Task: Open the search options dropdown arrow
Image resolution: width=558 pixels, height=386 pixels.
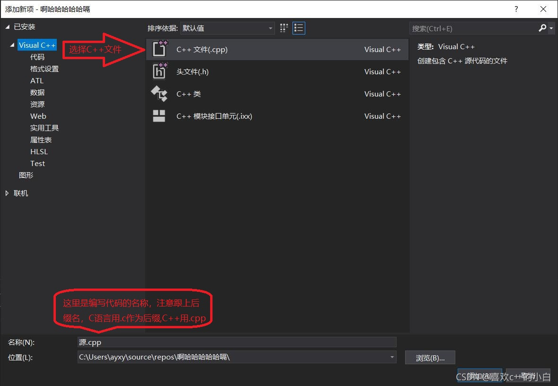Action: [551, 28]
